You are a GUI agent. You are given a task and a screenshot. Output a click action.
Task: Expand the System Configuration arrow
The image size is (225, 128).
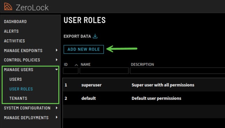[x=57, y=108]
